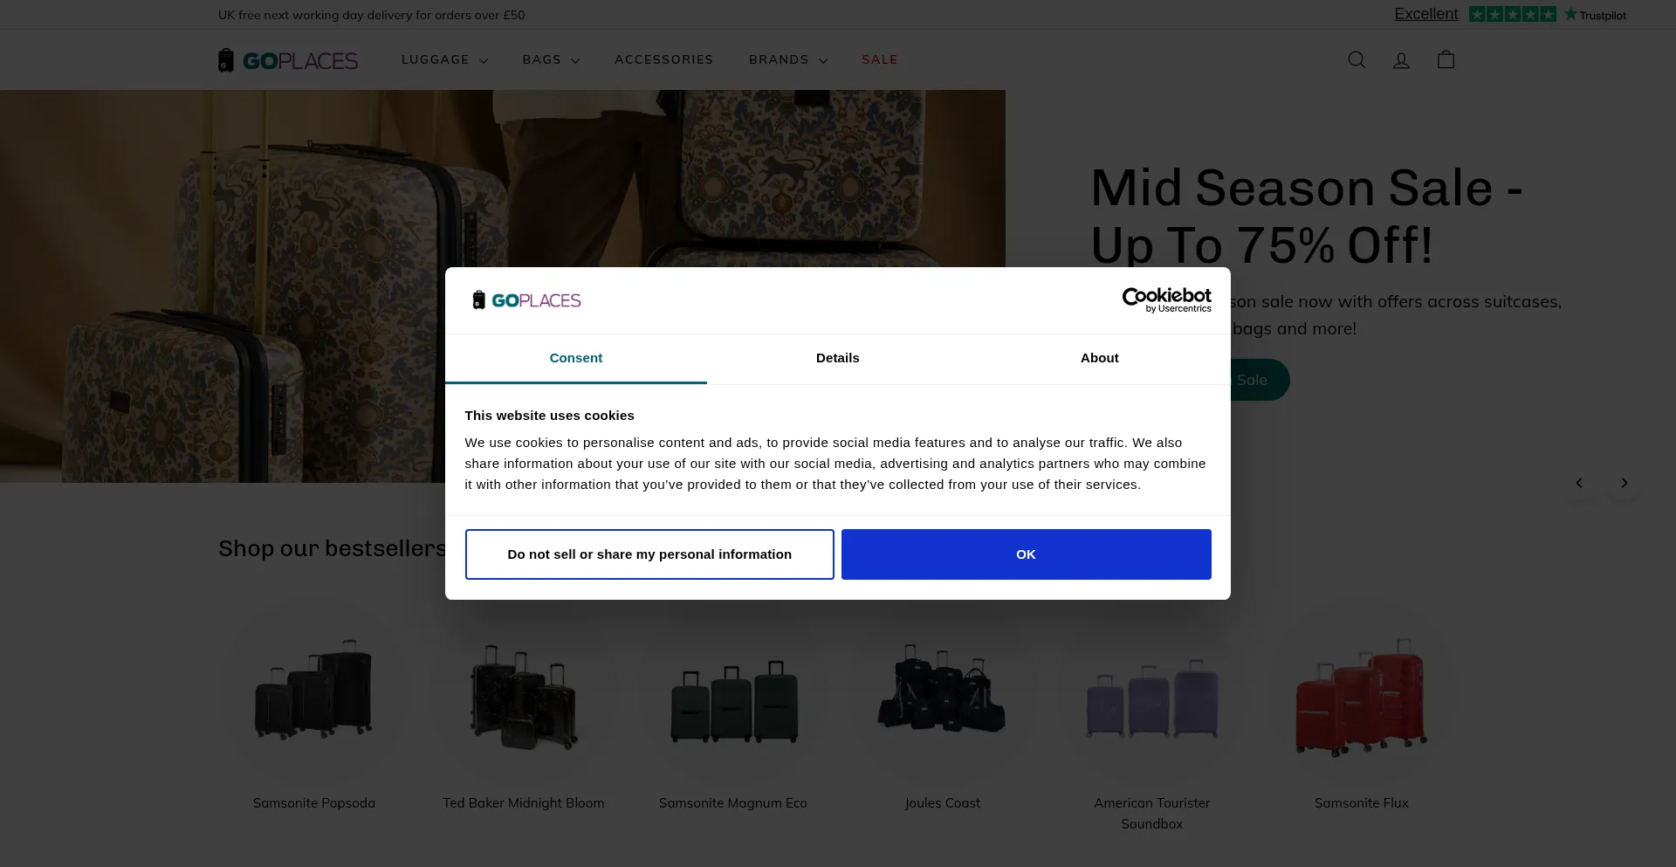Open the Accessories menu item
This screenshot has width=1676, height=867.
[663, 59]
